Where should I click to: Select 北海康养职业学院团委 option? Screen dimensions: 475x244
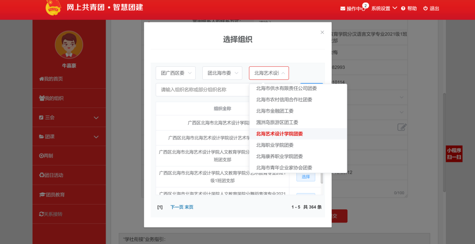pyautogui.click(x=279, y=156)
